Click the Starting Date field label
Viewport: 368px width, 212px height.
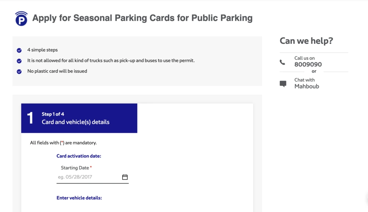(x=76, y=168)
